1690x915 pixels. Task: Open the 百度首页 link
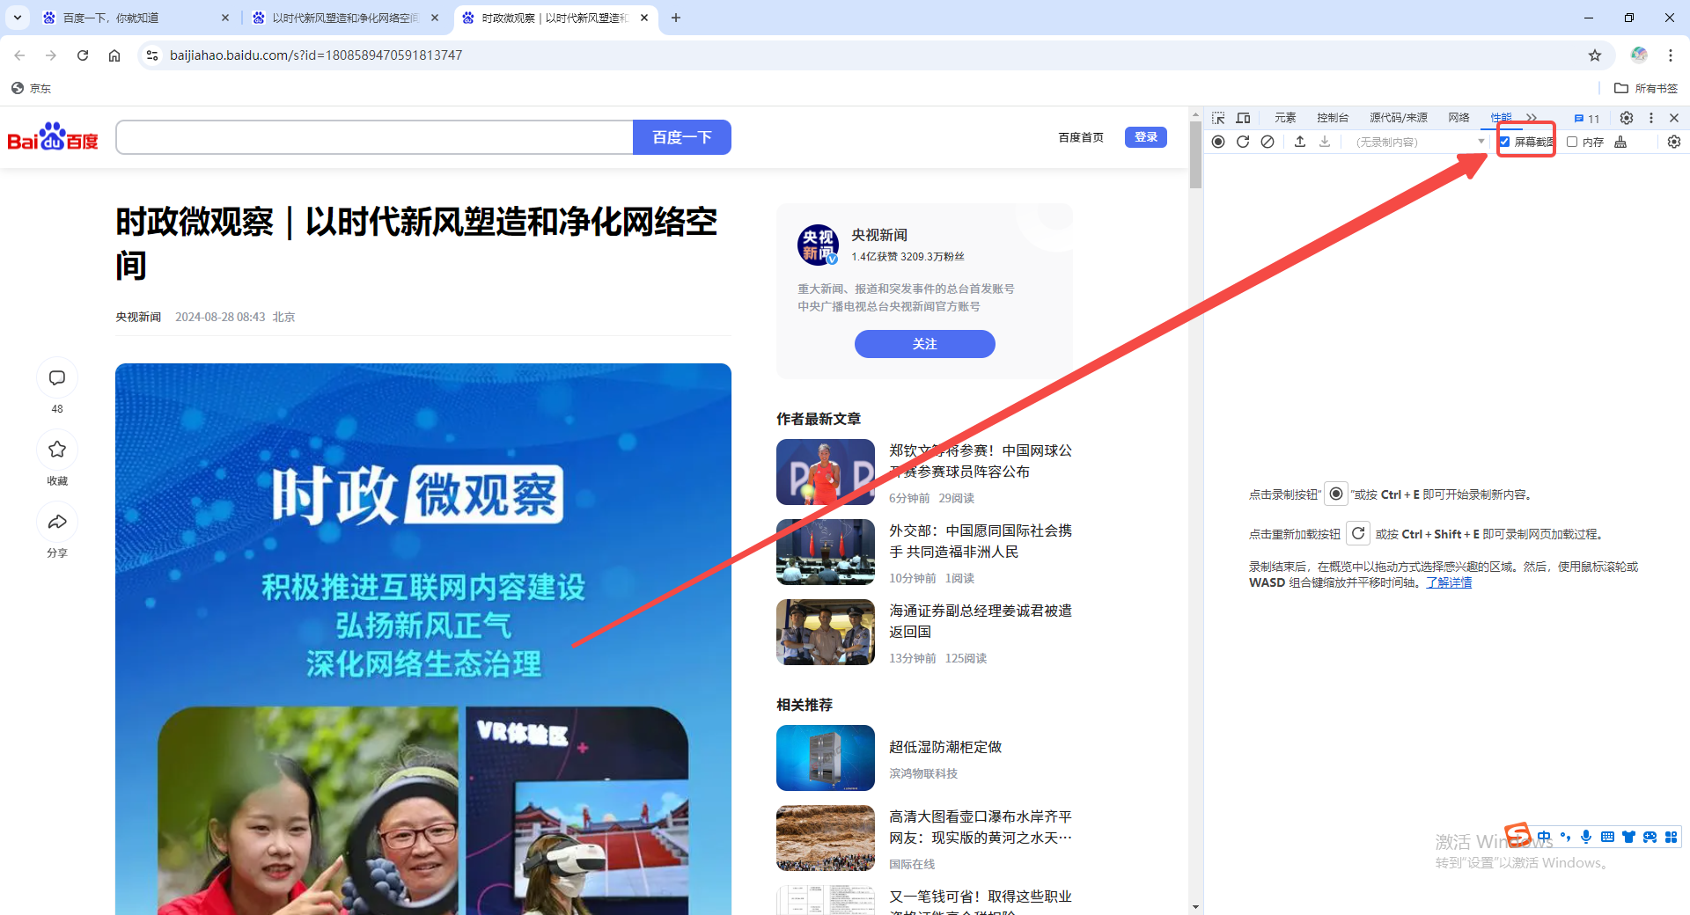coord(1081,137)
